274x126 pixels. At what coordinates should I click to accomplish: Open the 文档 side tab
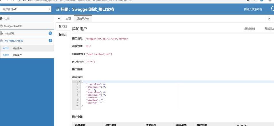(x=63, y=26)
